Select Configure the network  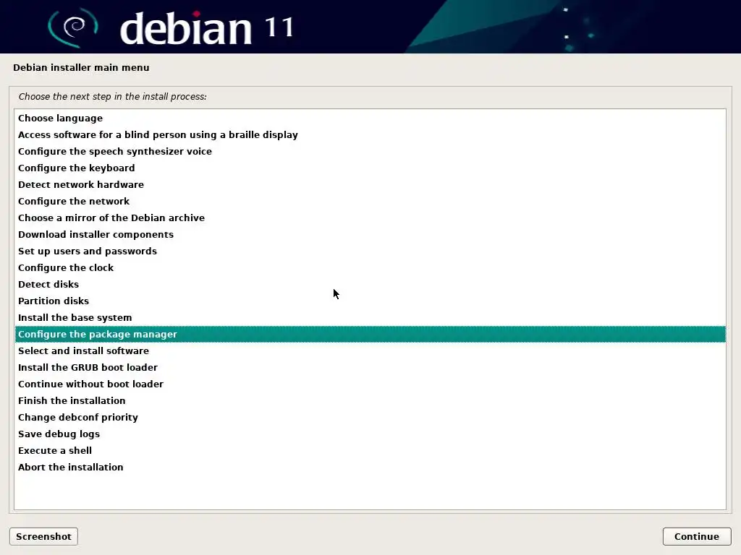(x=370, y=201)
